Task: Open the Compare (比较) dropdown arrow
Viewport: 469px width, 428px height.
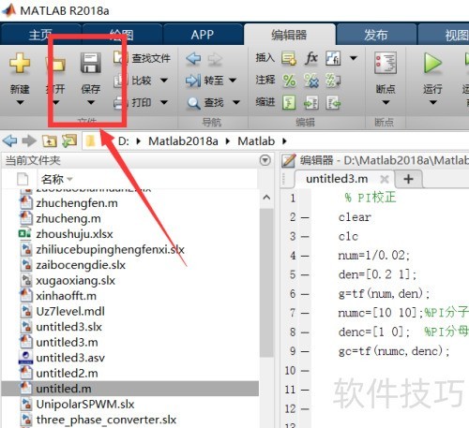Action: pos(164,81)
